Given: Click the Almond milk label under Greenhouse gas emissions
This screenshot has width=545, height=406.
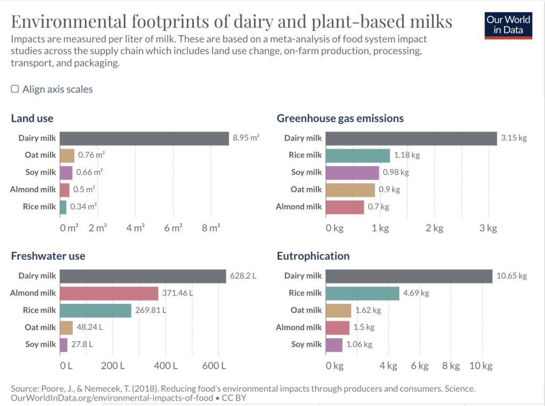Looking at the screenshot, I should coord(299,206).
